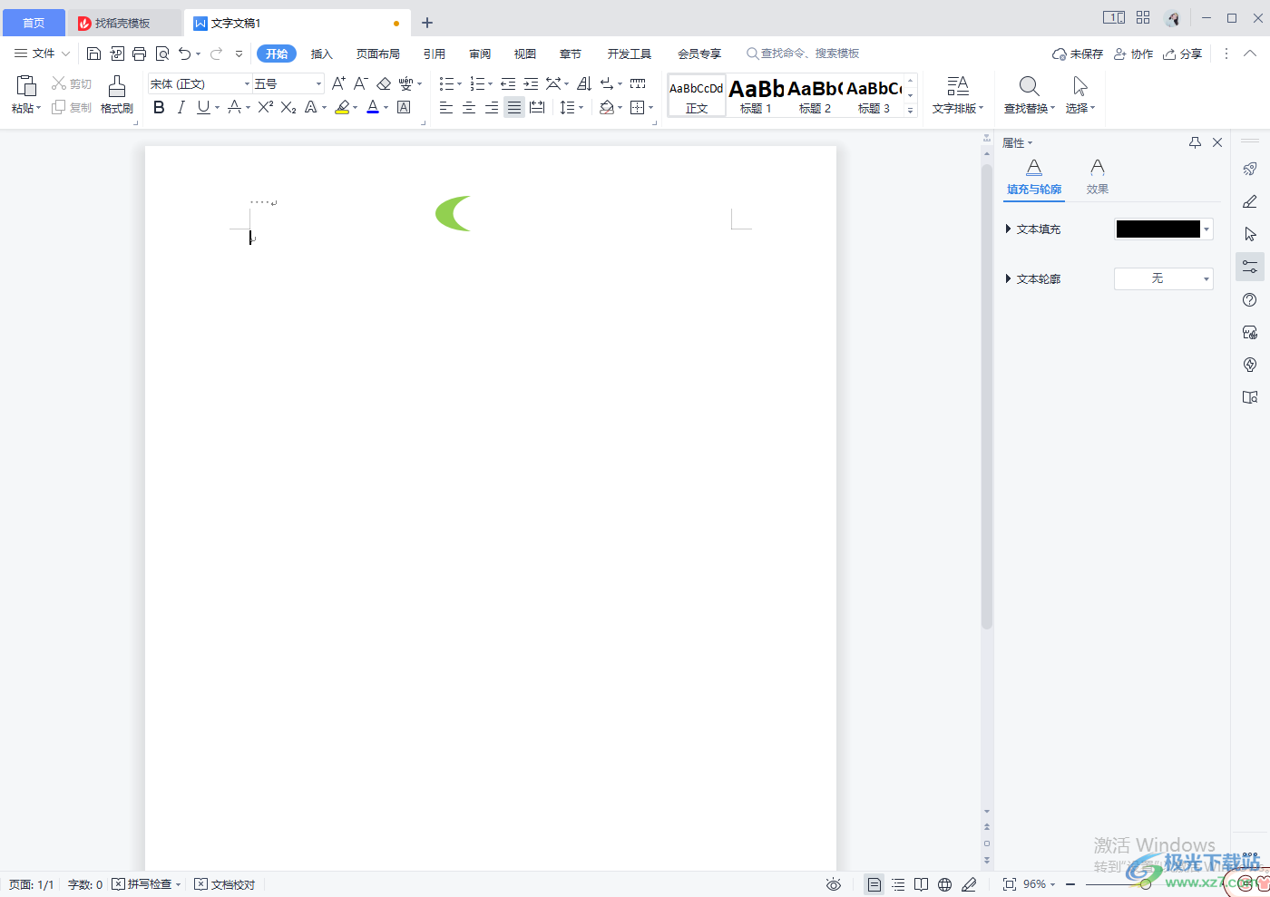Decrease paragraph indent

coord(508,83)
